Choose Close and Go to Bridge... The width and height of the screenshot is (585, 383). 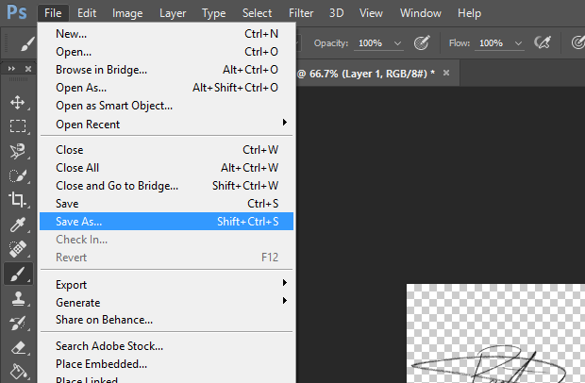166,186
